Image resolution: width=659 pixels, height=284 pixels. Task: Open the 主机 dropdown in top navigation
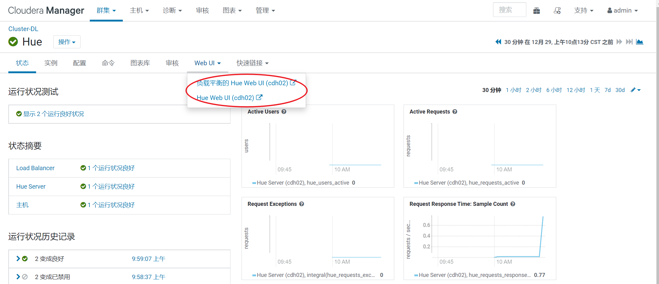139,10
